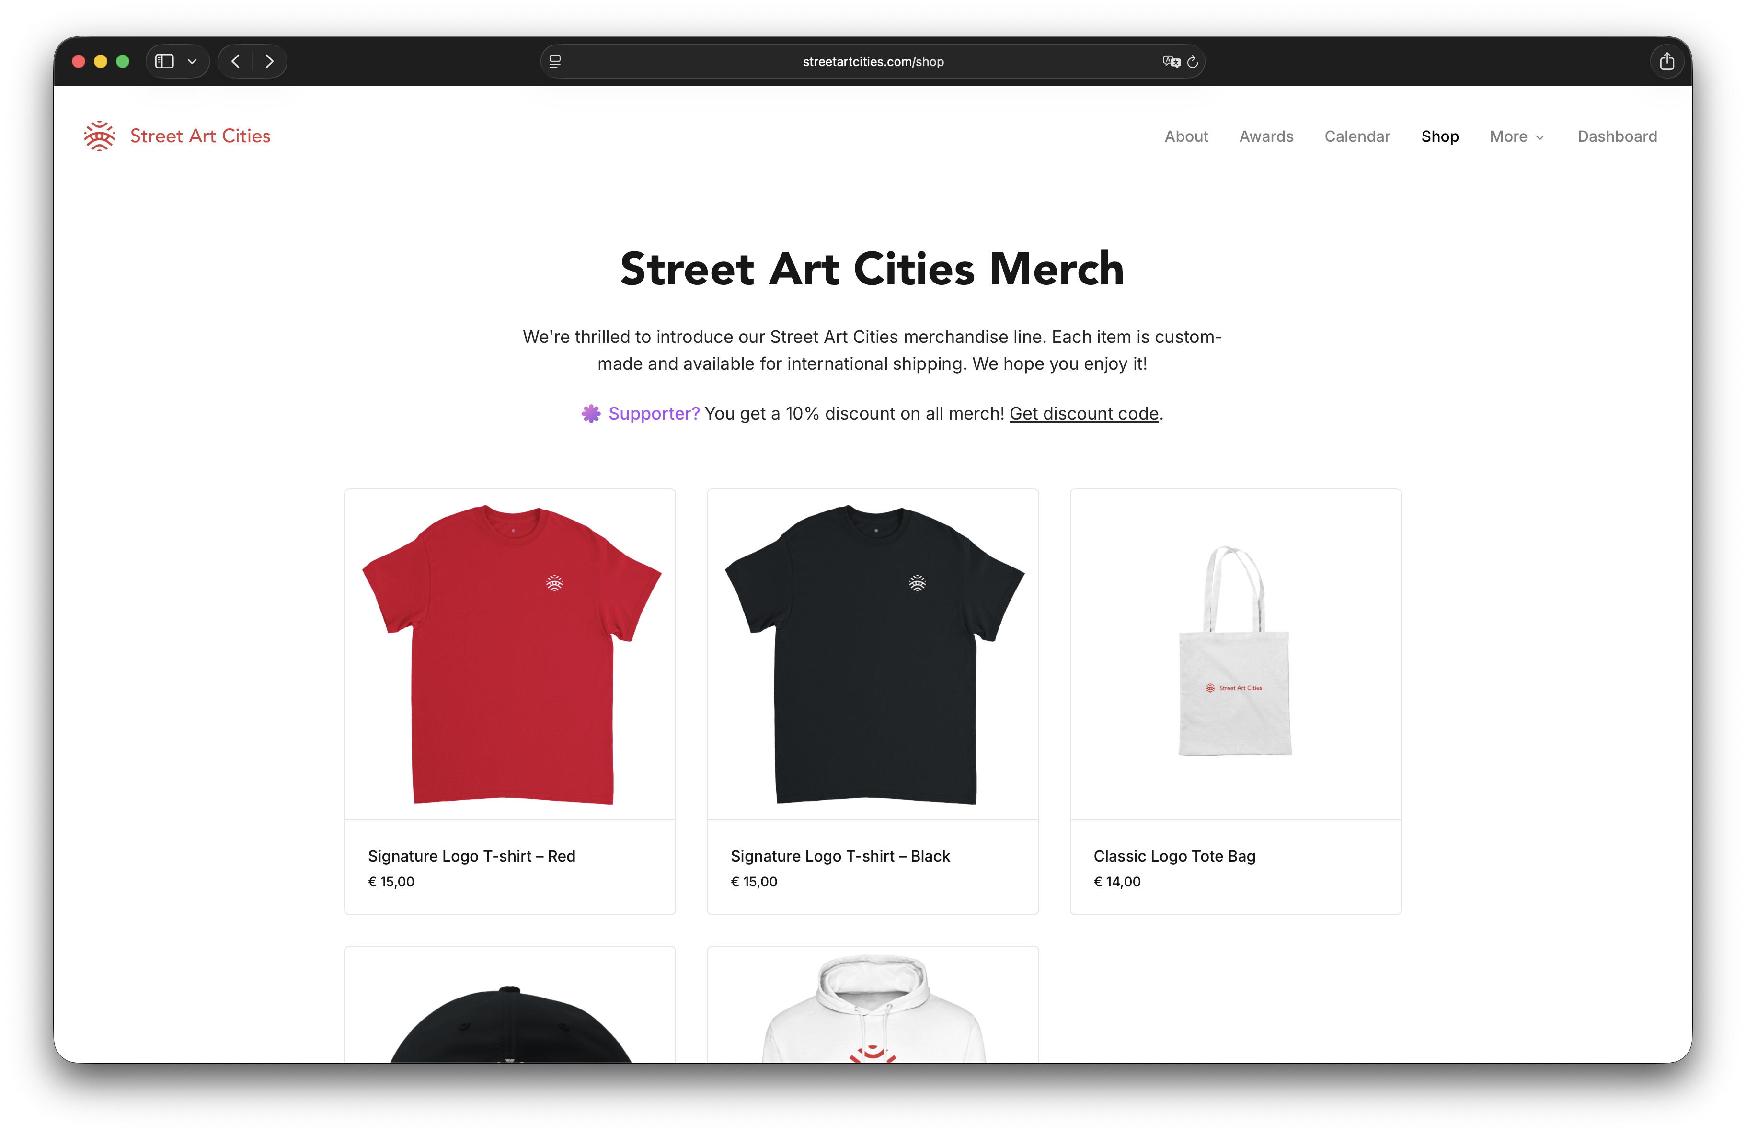Click the translate icon in address bar

click(1171, 62)
